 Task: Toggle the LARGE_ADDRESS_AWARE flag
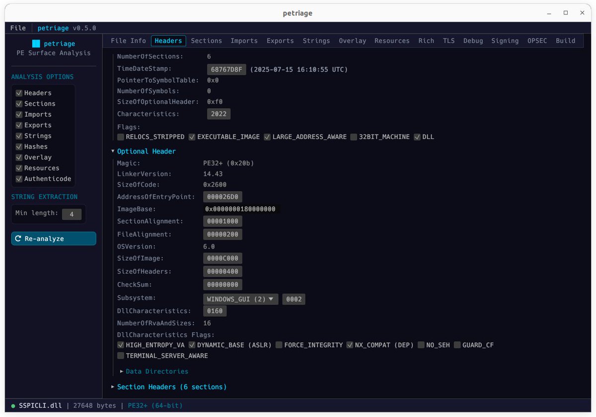pyautogui.click(x=267, y=137)
